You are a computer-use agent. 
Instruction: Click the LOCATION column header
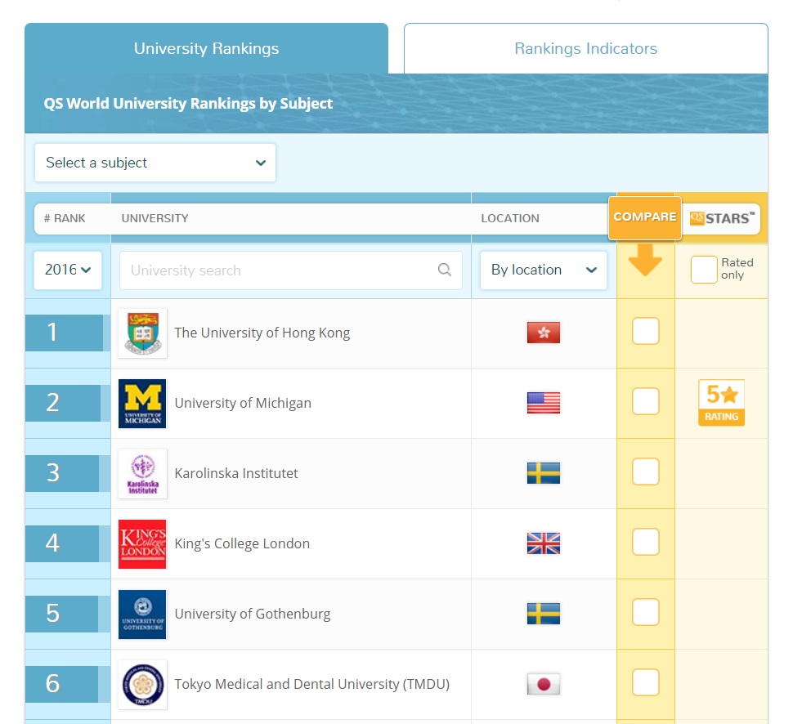click(x=510, y=218)
